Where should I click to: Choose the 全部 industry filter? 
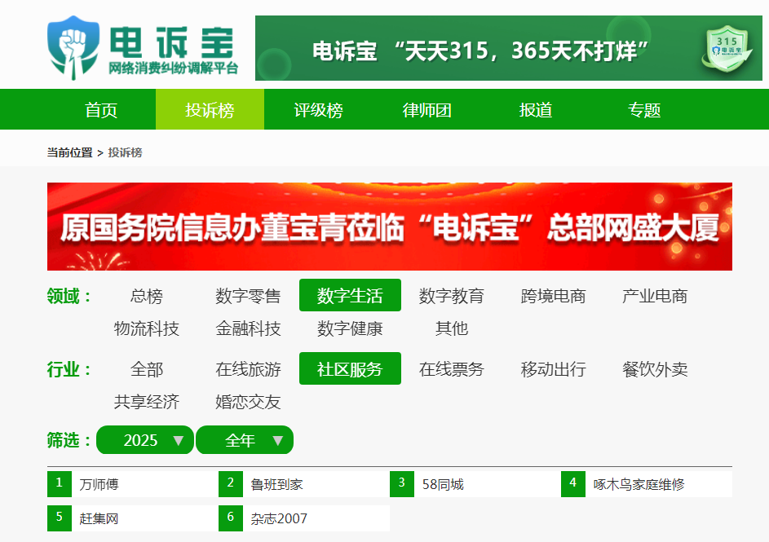pyautogui.click(x=146, y=369)
